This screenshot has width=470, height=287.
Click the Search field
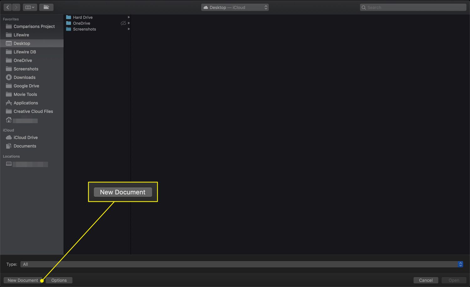(x=413, y=7)
